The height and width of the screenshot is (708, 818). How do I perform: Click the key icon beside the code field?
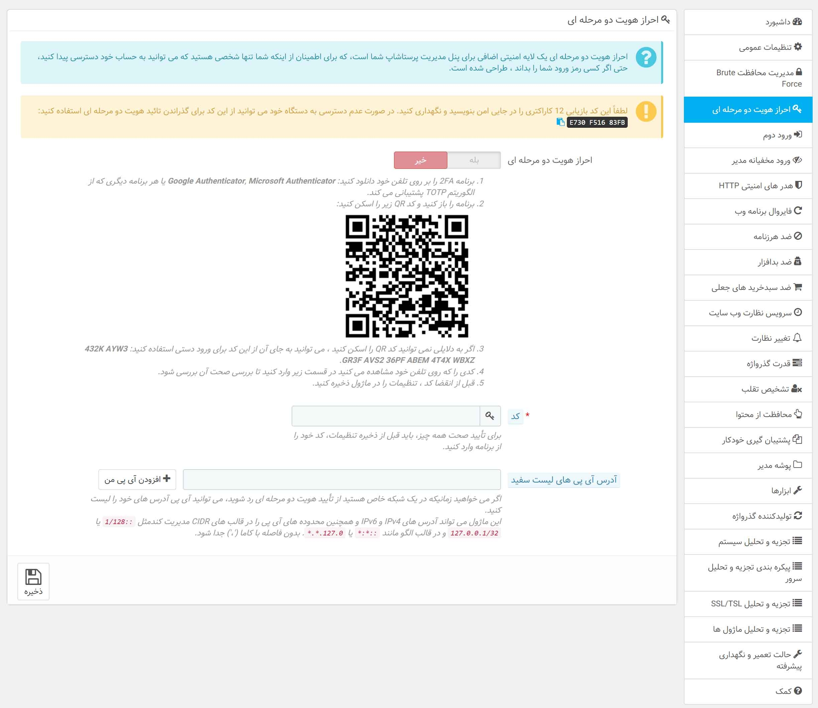[490, 416]
